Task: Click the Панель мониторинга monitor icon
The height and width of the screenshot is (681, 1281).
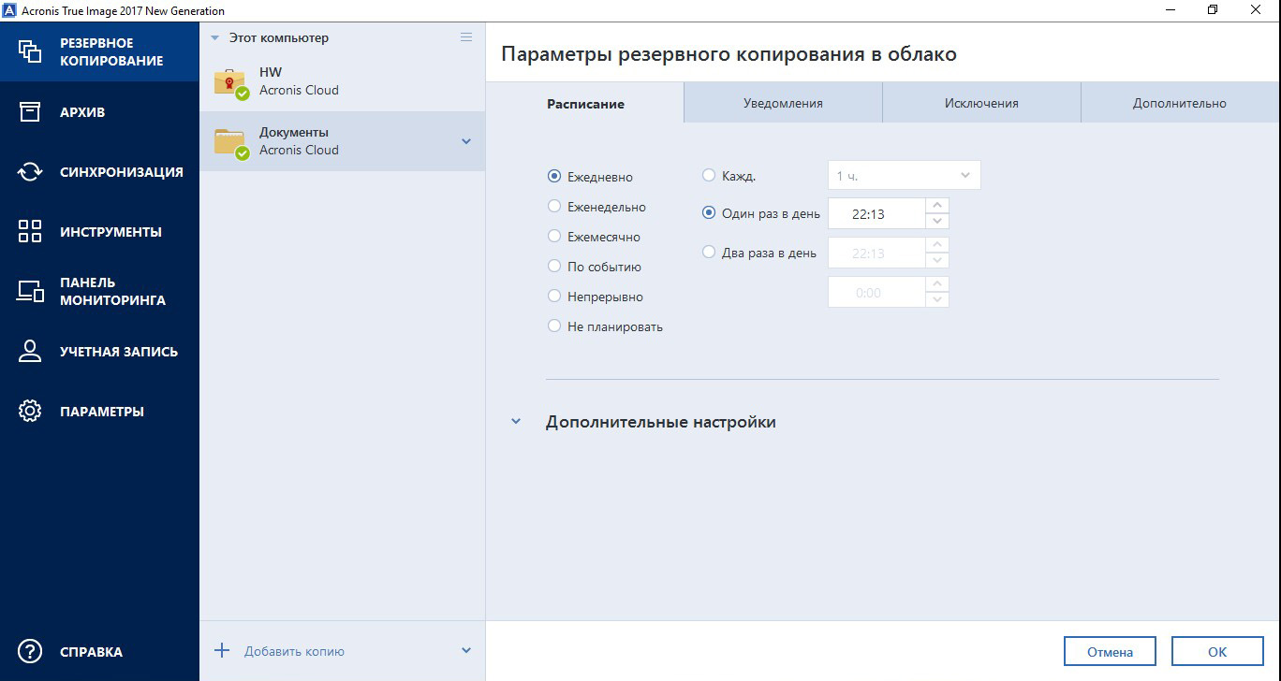Action: [x=30, y=291]
